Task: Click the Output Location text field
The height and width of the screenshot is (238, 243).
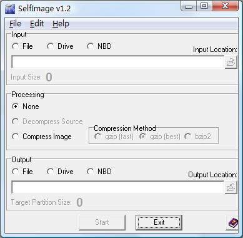Action: [x=118, y=187]
